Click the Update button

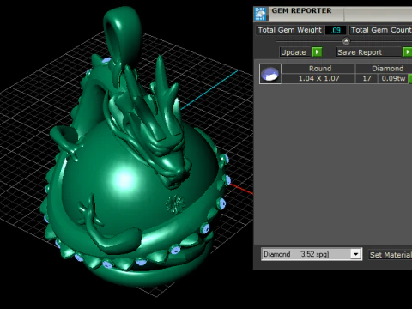click(x=294, y=52)
